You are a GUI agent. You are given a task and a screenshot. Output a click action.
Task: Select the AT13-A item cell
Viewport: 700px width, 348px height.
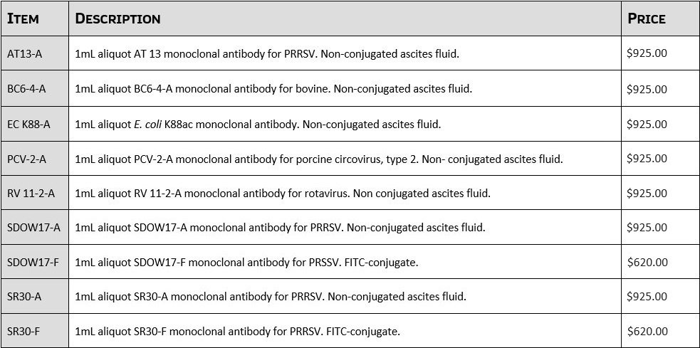26,53
